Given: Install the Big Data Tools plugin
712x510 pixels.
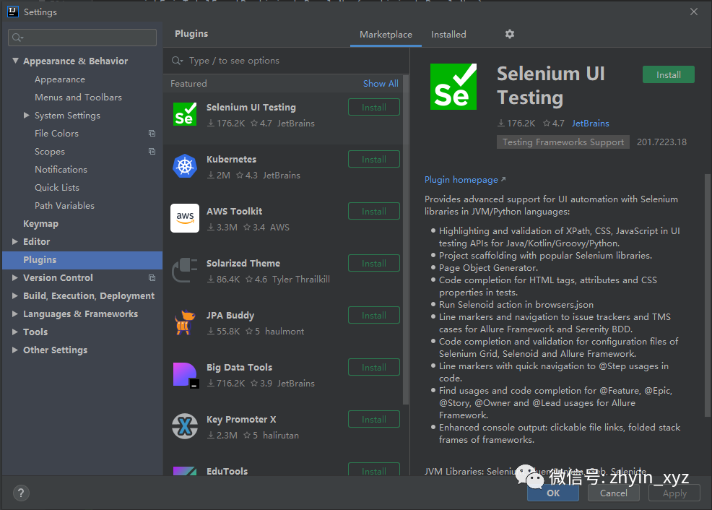Looking at the screenshot, I should click(x=374, y=368).
